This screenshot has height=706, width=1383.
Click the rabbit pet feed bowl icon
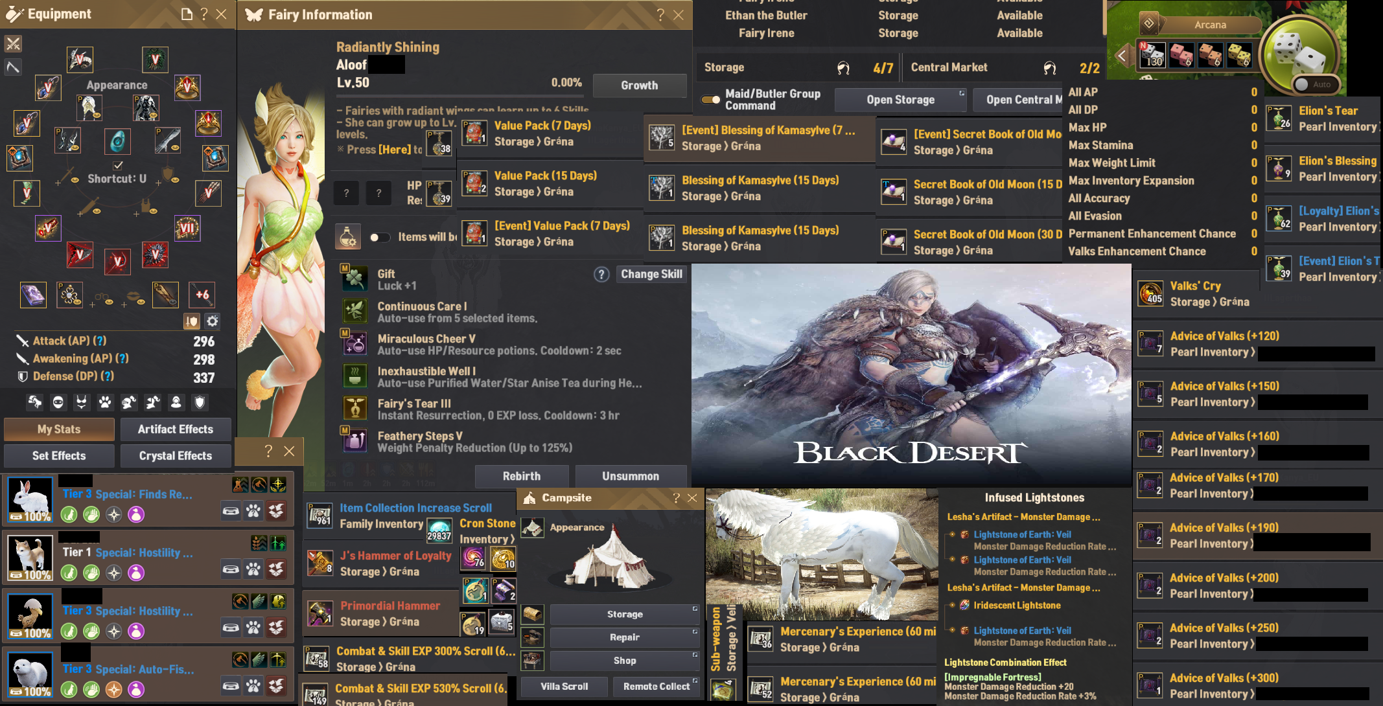click(231, 512)
